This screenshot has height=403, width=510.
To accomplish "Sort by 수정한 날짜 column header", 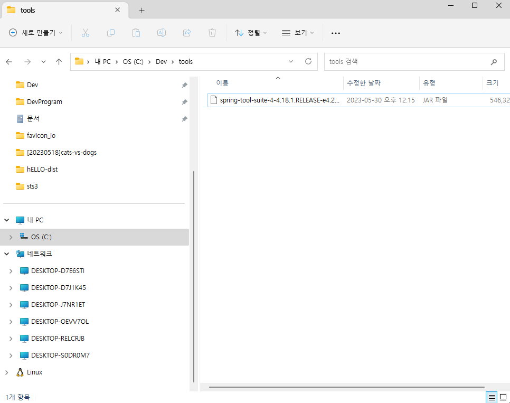I will (364, 83).
